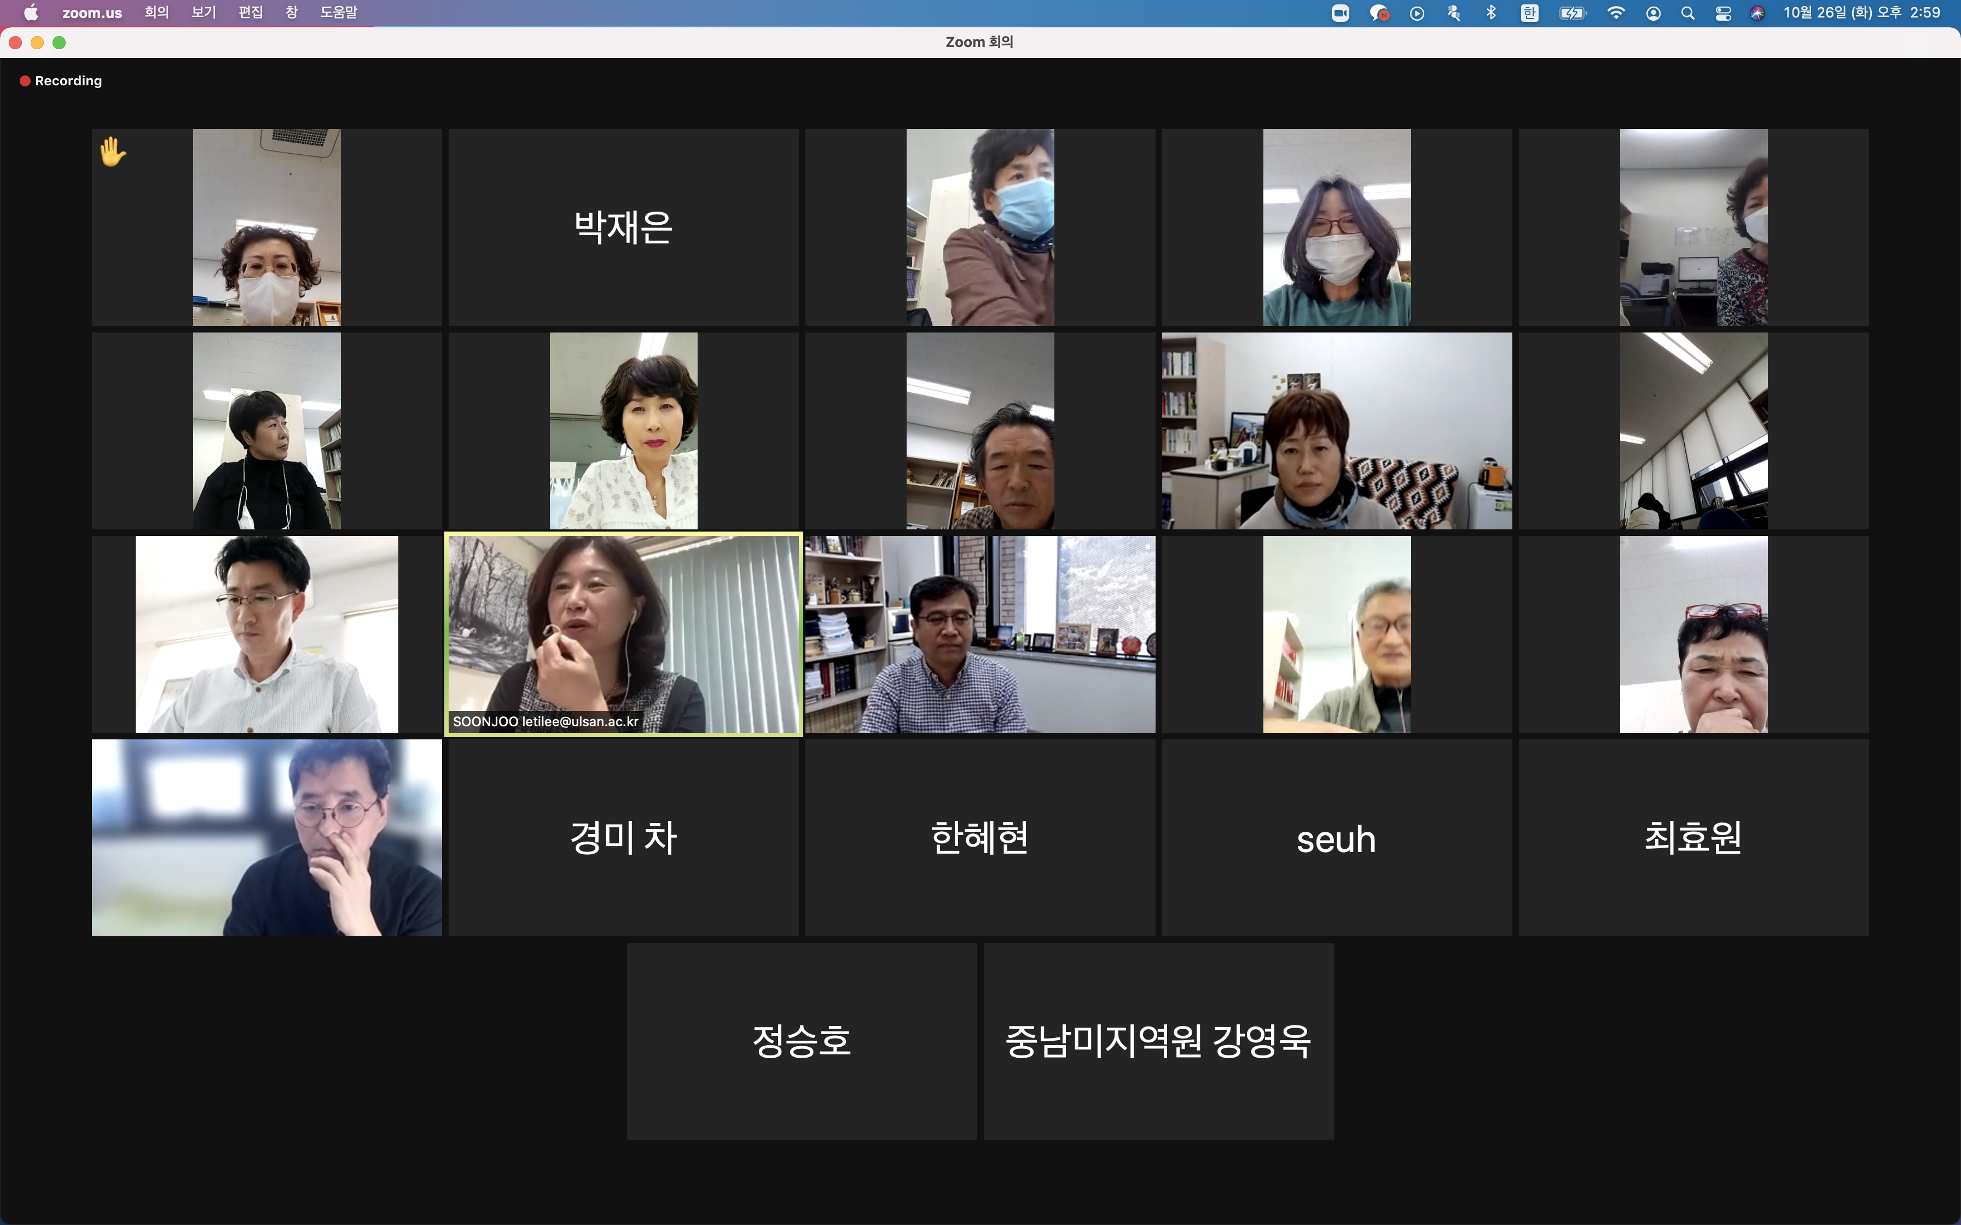Click the red close window button
Screen dimensions: 1961x1225
15,42
